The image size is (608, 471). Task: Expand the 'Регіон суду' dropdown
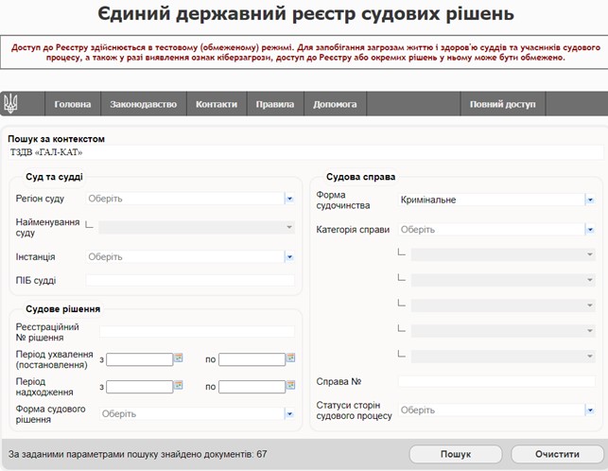(288, 199)
